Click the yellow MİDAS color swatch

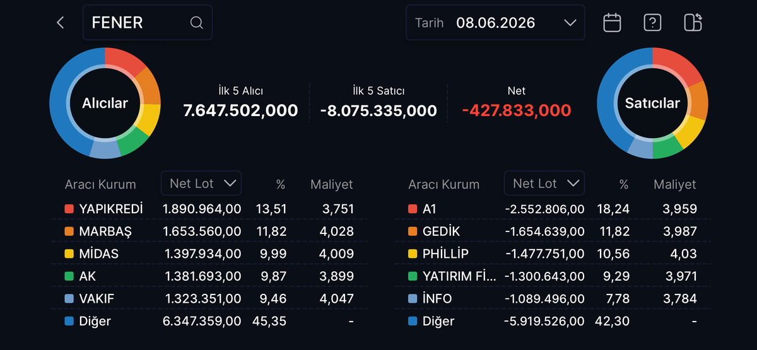[x=69, y=254]
